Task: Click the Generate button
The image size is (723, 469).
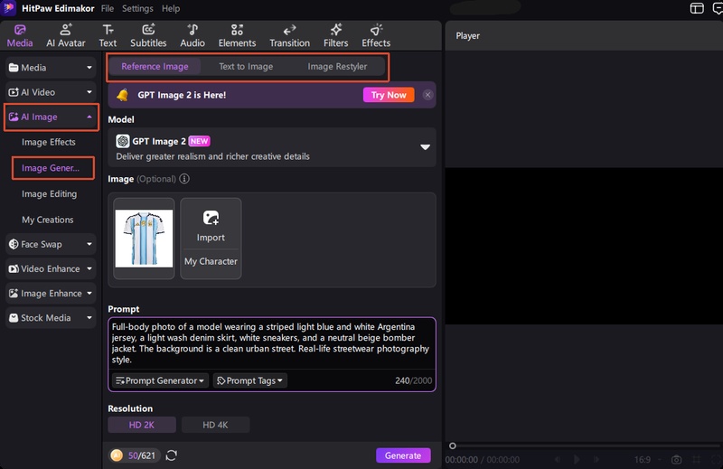Action: 403,455
